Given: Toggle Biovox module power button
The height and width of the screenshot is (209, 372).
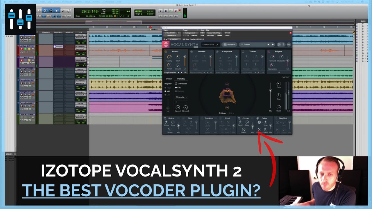Looking at the screenshot, I should click(x=166, y=52).
